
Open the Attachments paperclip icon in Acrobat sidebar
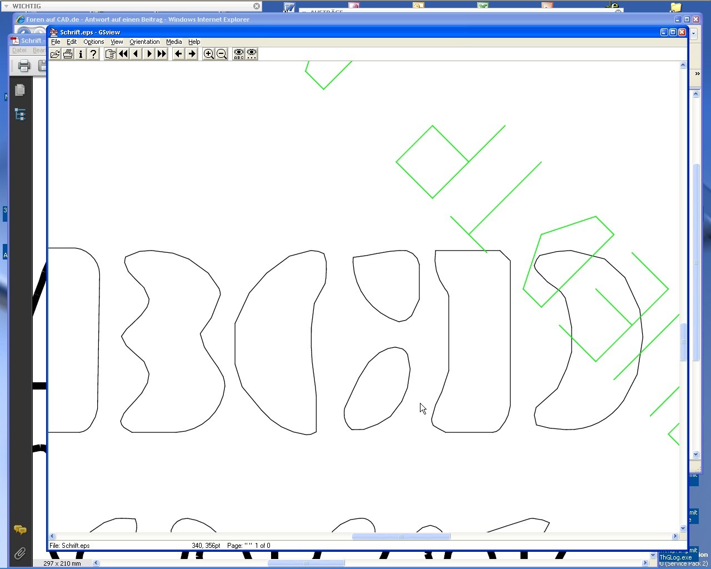coord(20,553)
